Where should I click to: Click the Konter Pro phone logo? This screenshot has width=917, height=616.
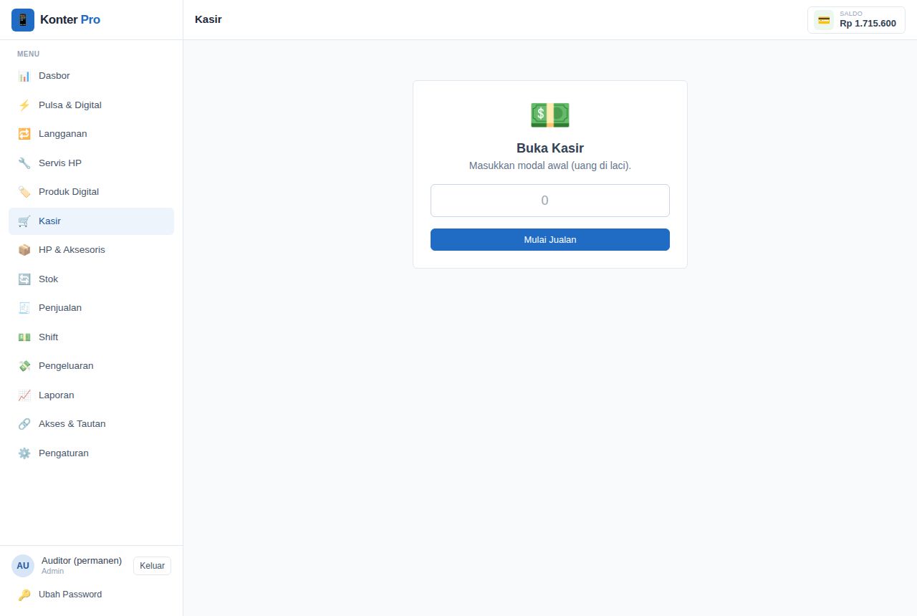coord(23,20)
